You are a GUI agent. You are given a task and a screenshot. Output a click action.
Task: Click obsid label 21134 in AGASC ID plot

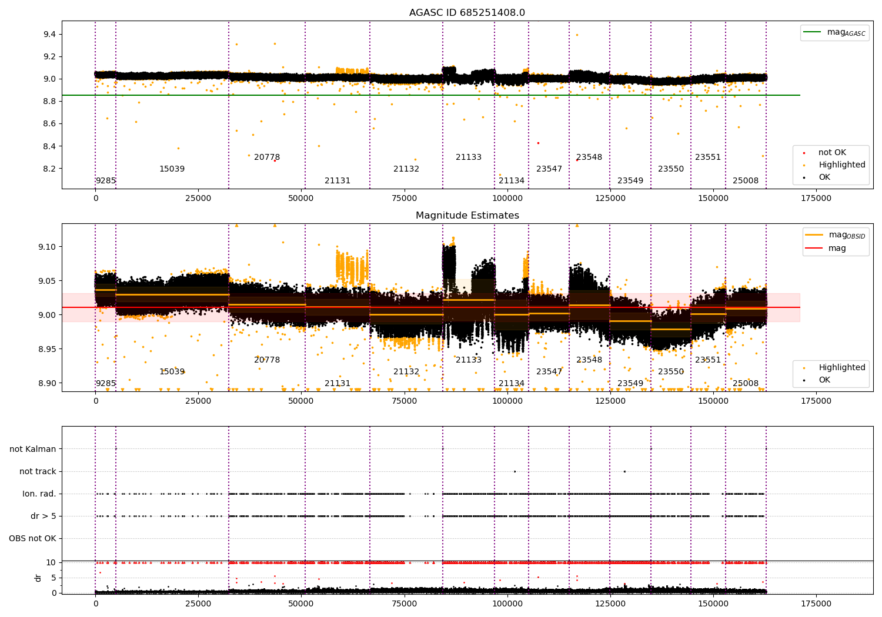click(512, 181)
